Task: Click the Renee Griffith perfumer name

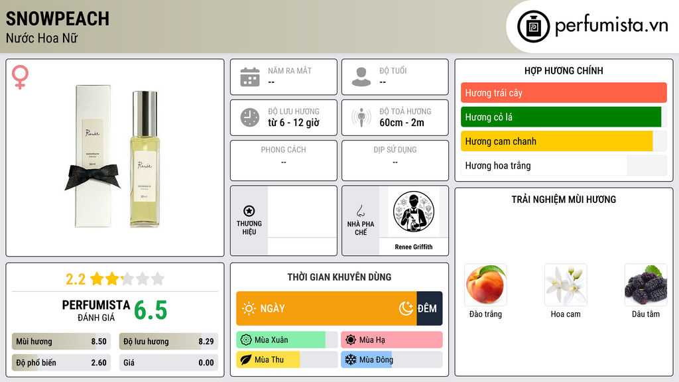Action: click(x=414, y=247)
